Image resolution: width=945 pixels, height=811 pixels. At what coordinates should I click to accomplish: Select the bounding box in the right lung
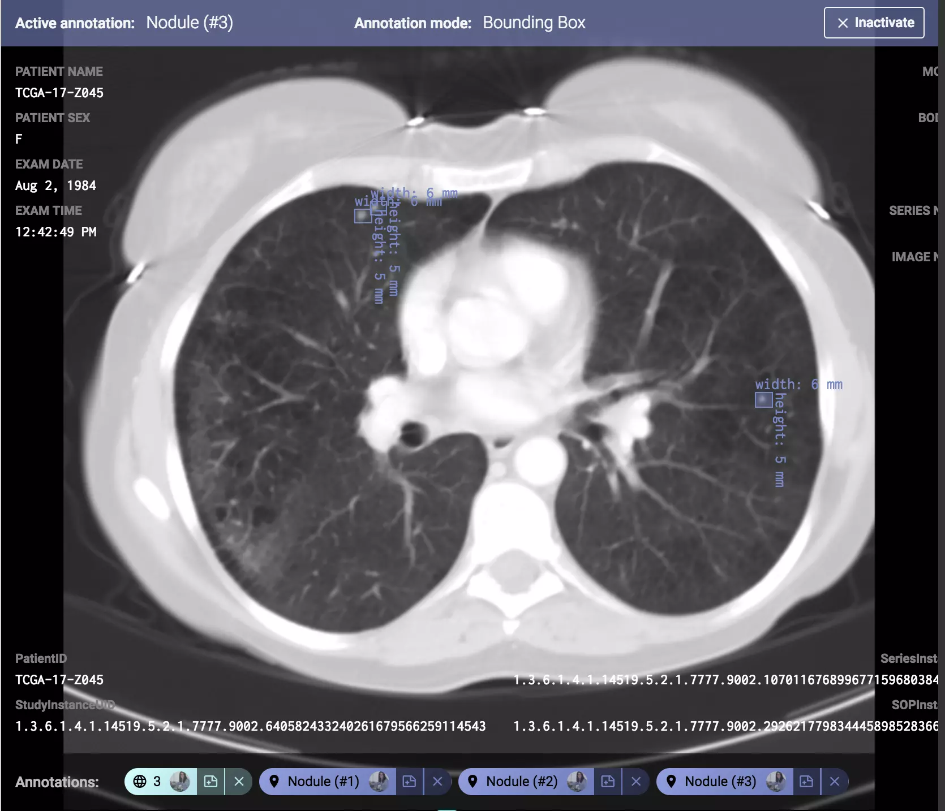763,400
